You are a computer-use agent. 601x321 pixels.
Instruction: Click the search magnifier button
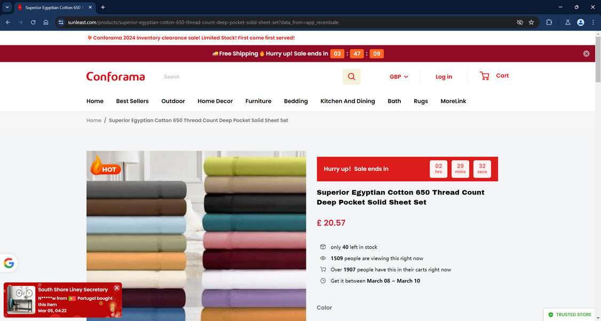tap(352, 77)
